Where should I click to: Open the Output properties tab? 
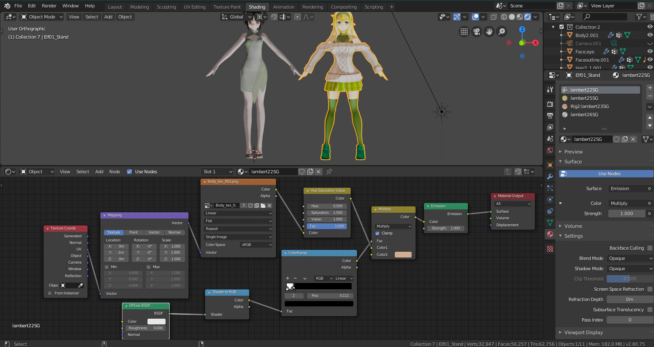[550, 116]
